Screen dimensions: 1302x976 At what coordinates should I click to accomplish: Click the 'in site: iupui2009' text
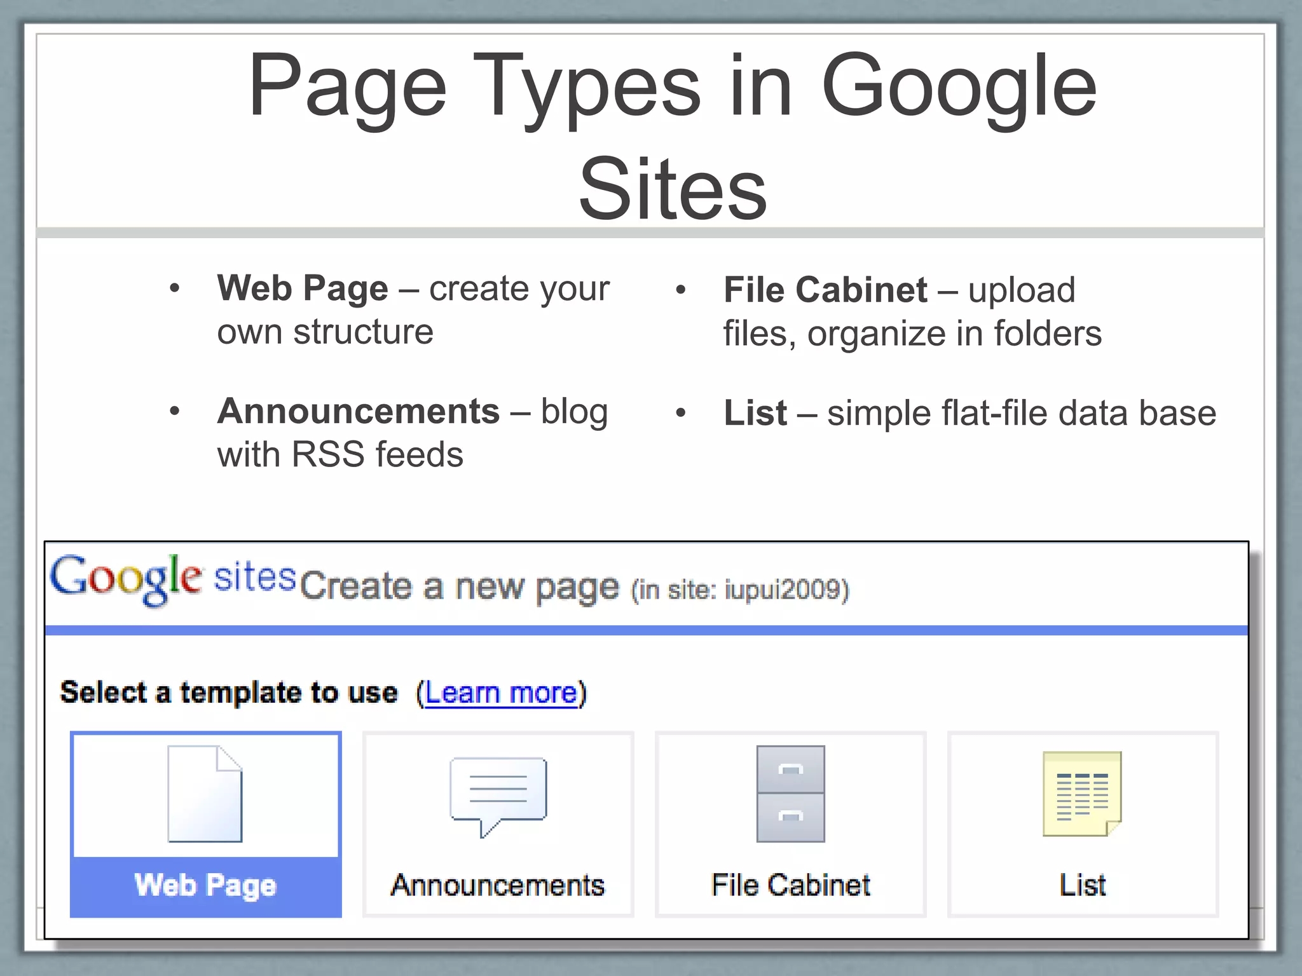[740, 590]
